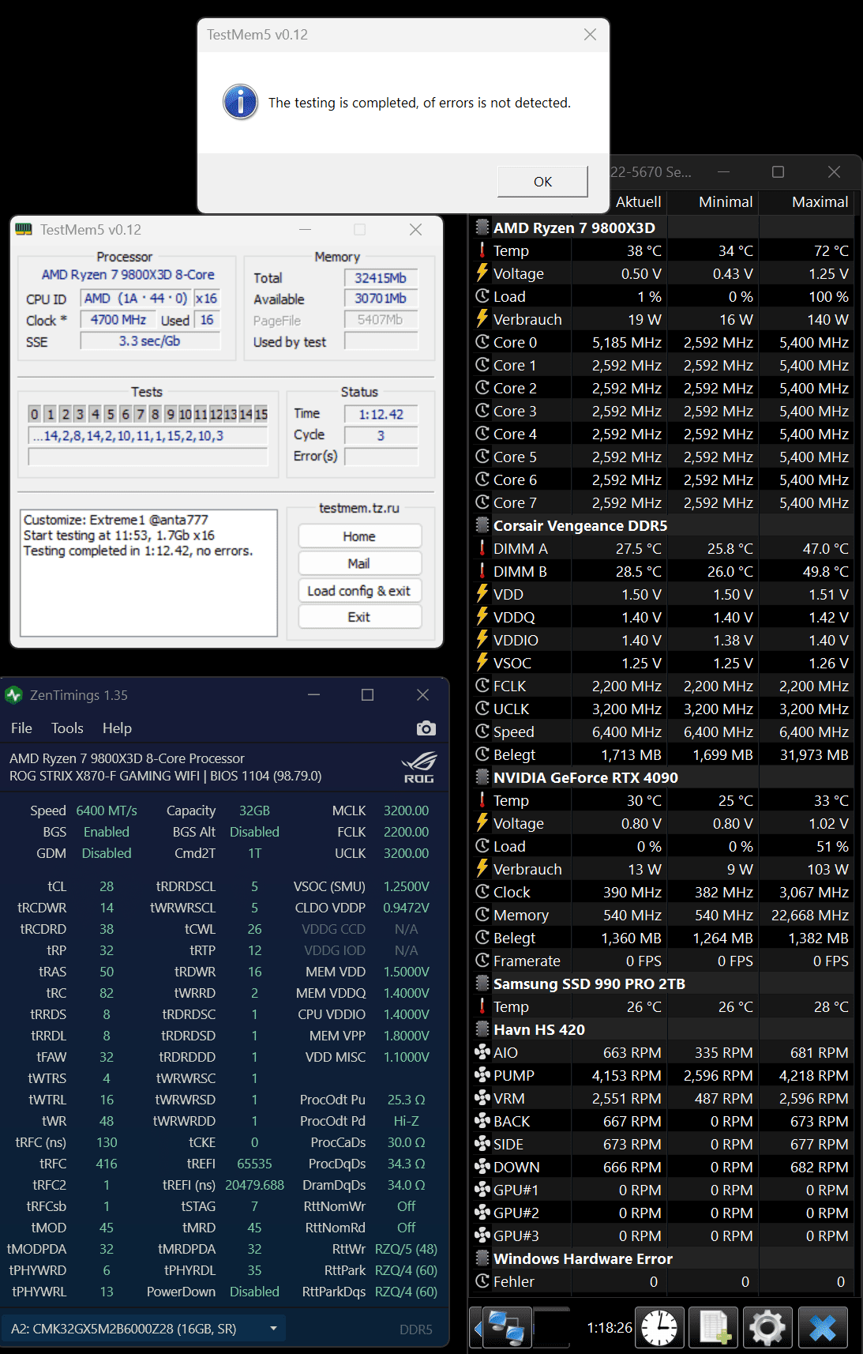Click the UCLK sensor row in HWiNFO
Viewport: 863px width, 1354px height.
coord(663,709)
